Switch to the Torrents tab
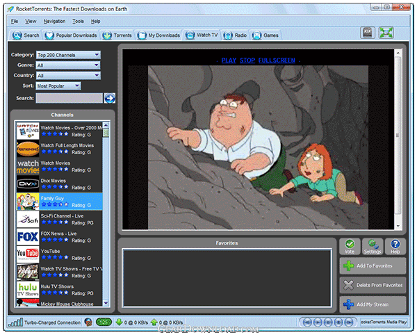This screenshot has width=417, height=335. [117, 35]
